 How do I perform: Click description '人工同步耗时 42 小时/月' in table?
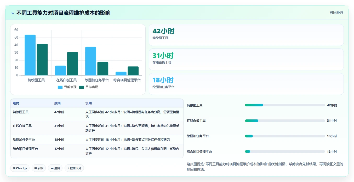pyautogui.click(x=132, y=114)
